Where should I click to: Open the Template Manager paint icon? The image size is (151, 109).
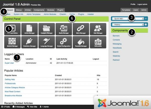tap(81, 42)
